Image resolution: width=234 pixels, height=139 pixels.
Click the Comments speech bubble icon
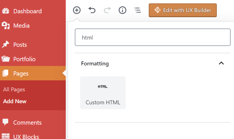coord(6,122)
